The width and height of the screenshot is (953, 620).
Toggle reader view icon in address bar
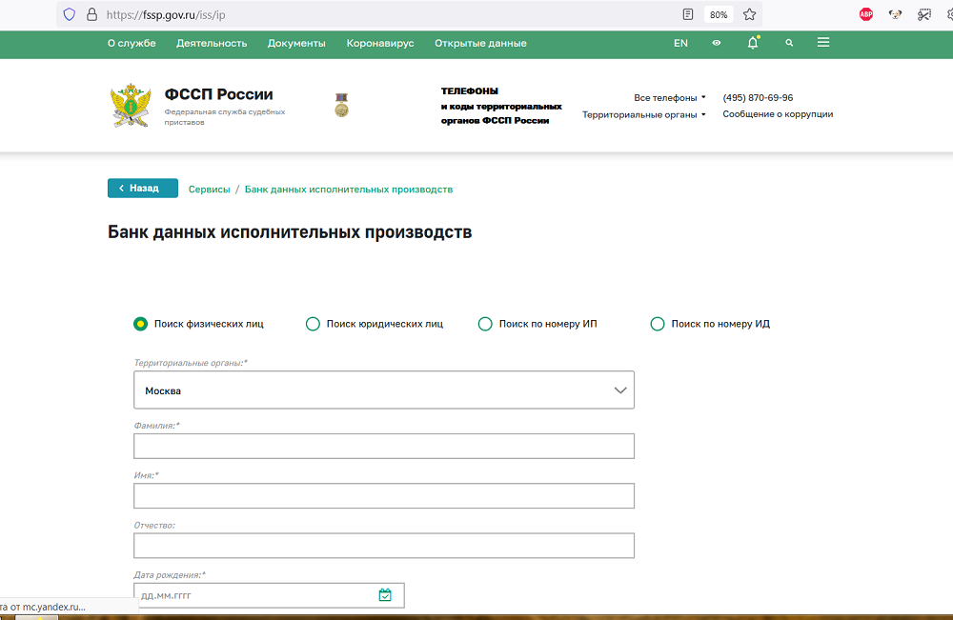(x=688, y=14)
